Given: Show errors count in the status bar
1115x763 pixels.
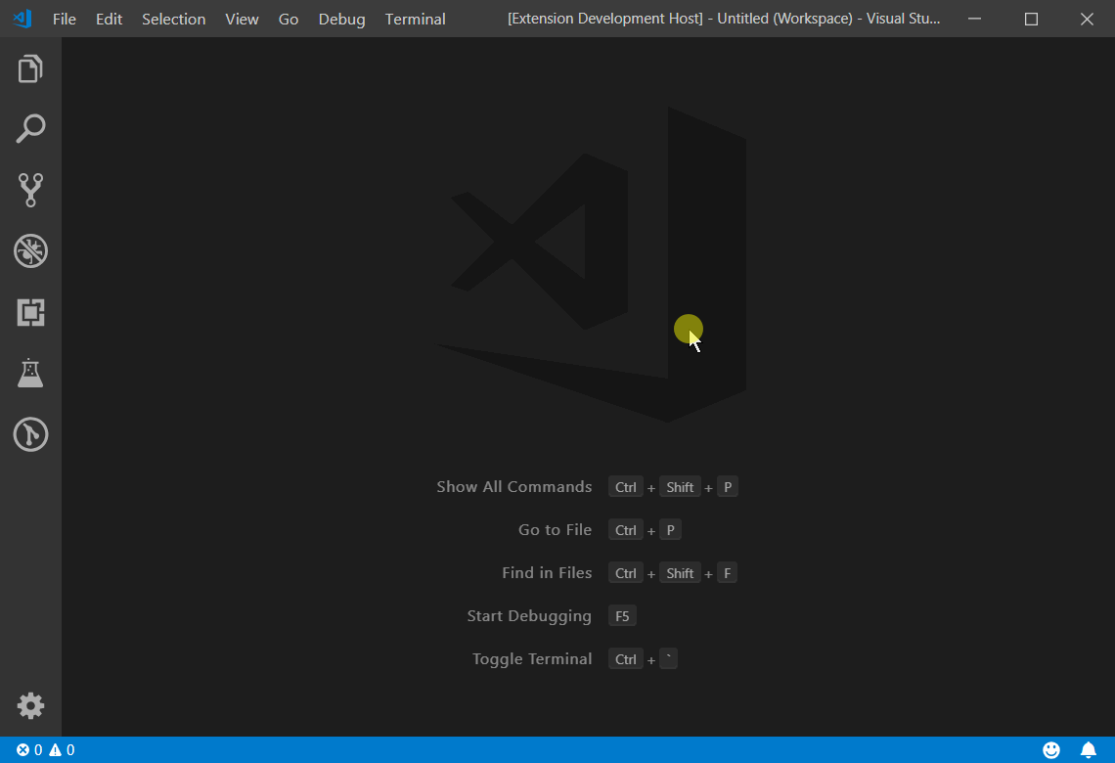Looking at the screenshot, I should point(29,749).
